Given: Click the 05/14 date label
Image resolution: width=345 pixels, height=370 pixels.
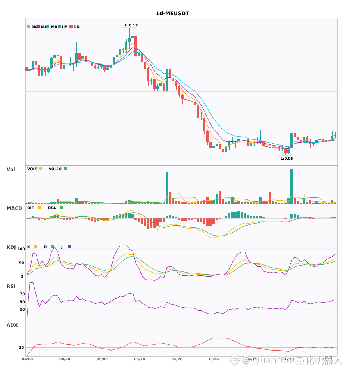Looking at the screenshot, I should (140, 359).
